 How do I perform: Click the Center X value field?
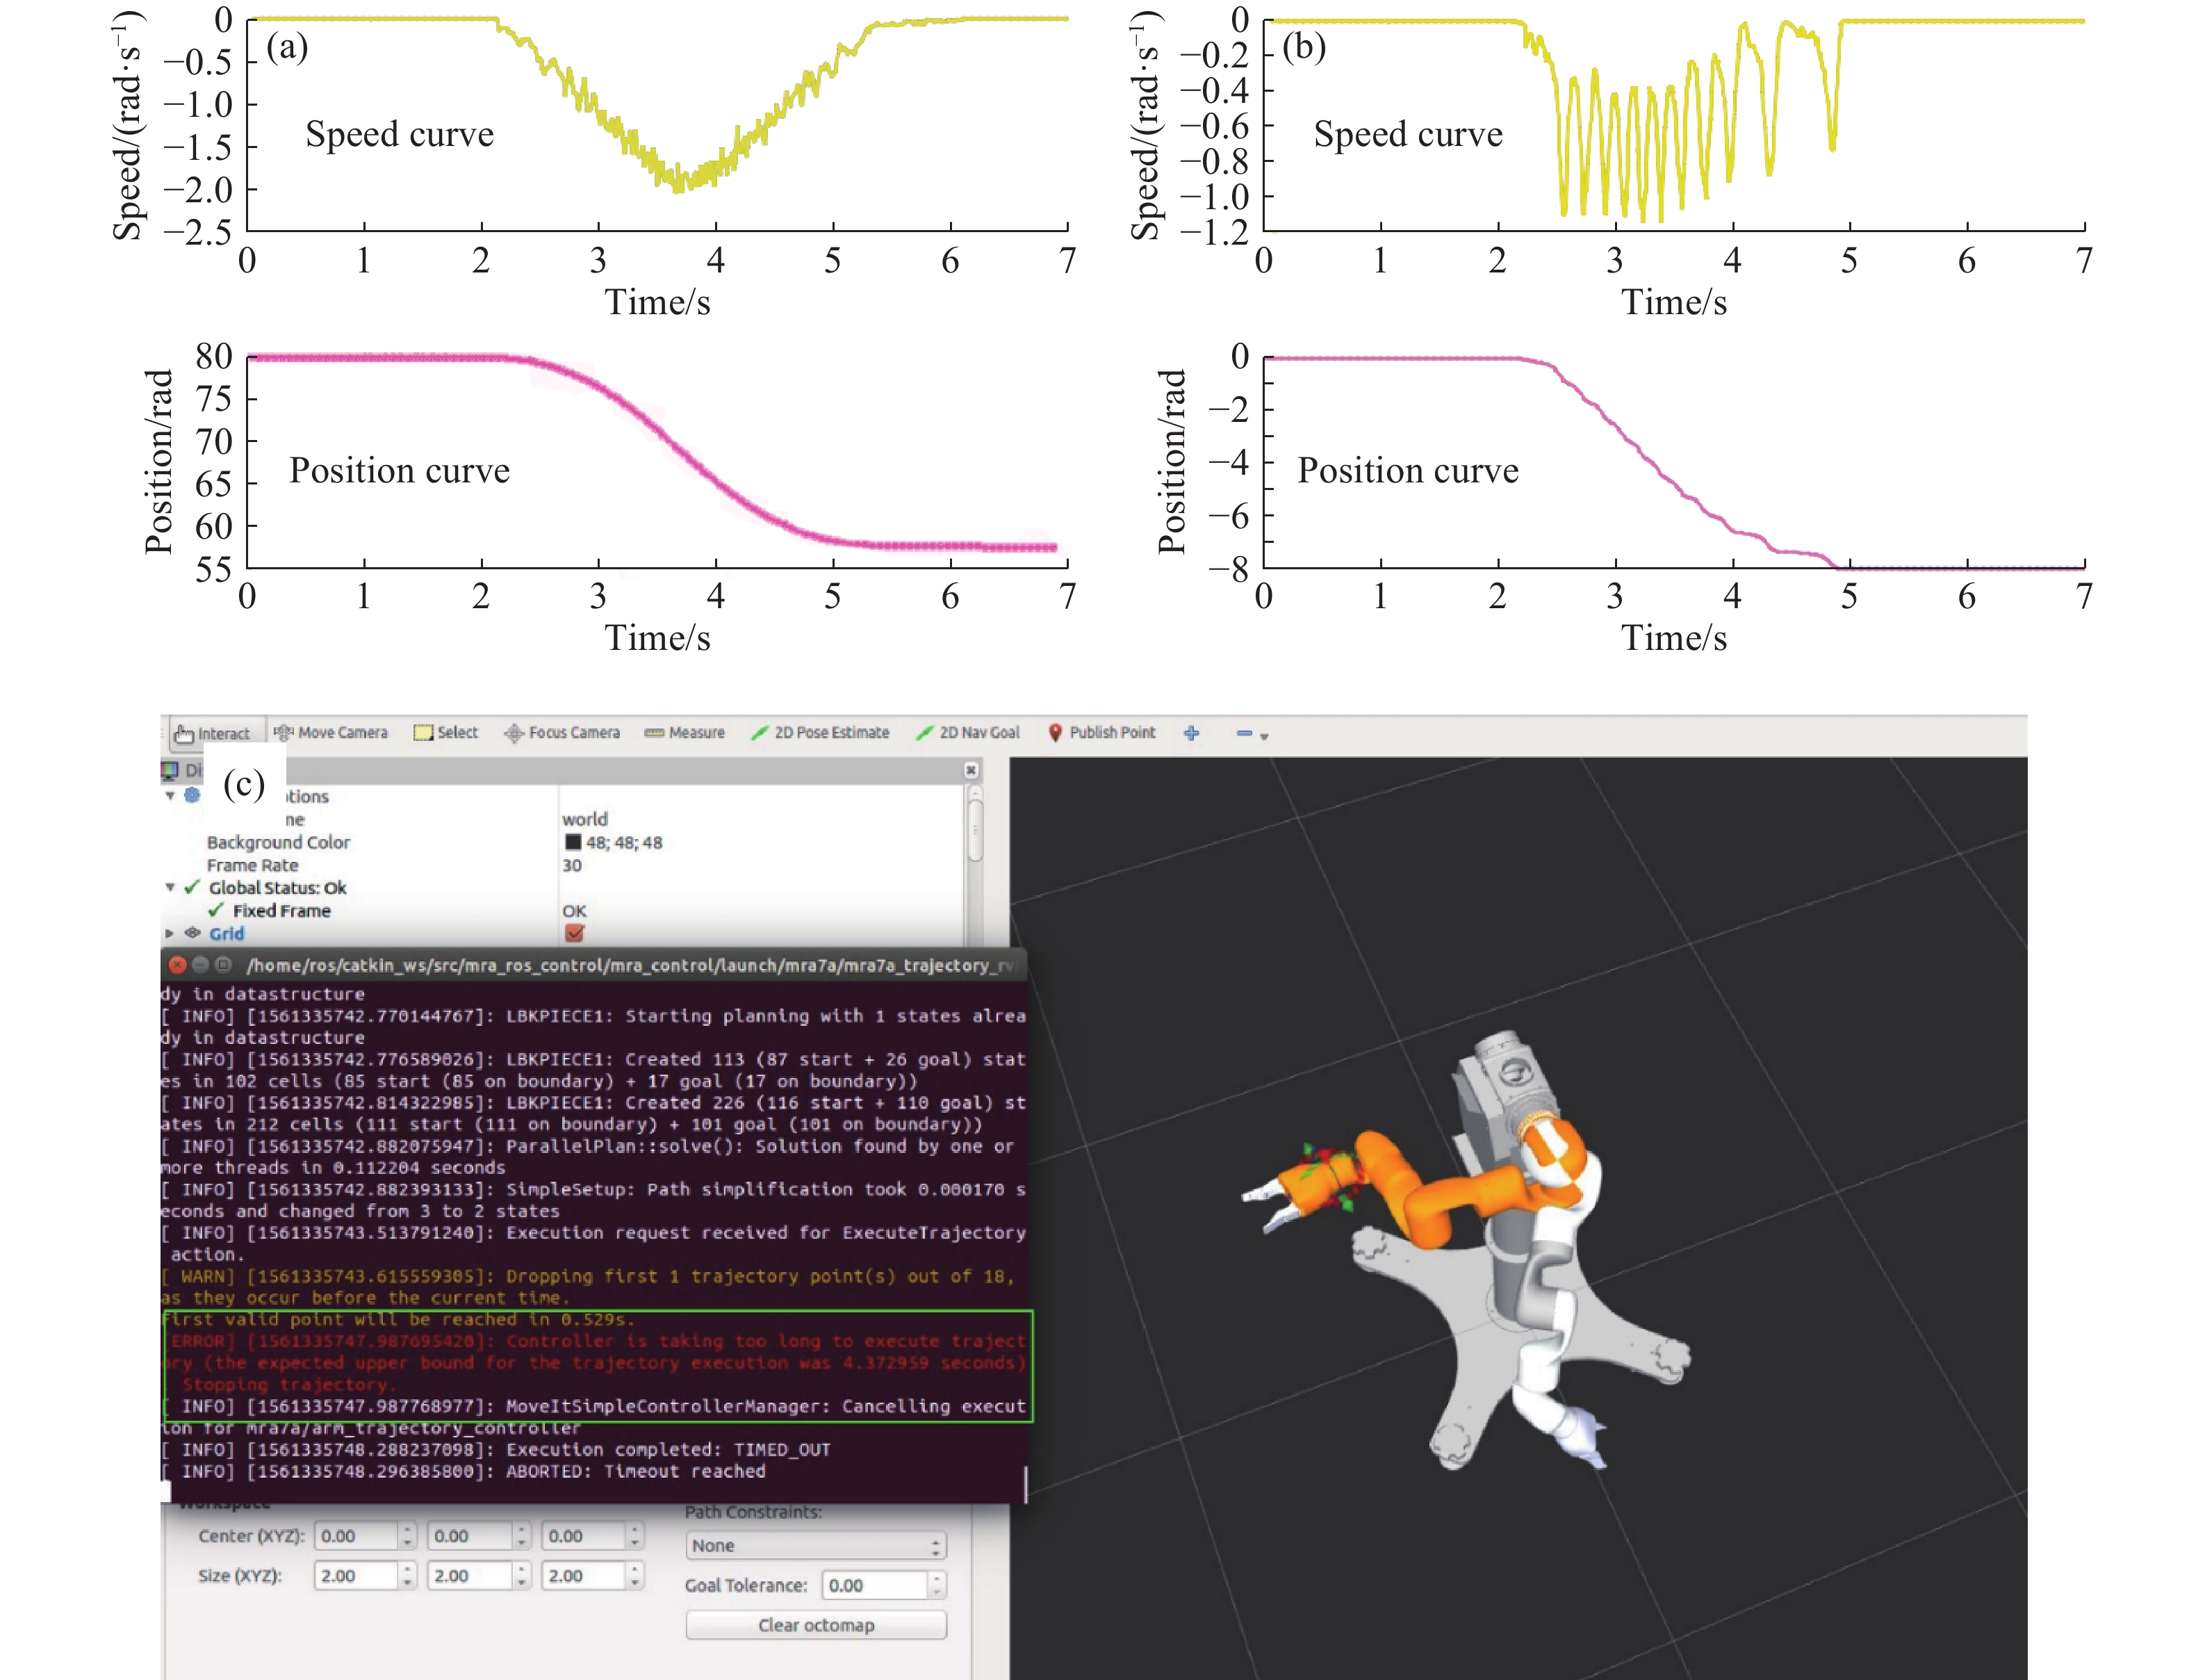click(356, 1536)
